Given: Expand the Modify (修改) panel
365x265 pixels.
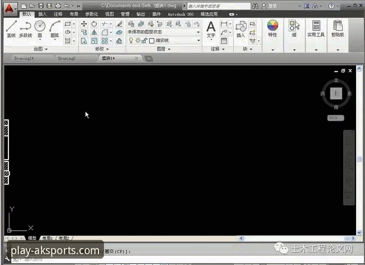Looking at the screenshot, I should click(102, 49).
